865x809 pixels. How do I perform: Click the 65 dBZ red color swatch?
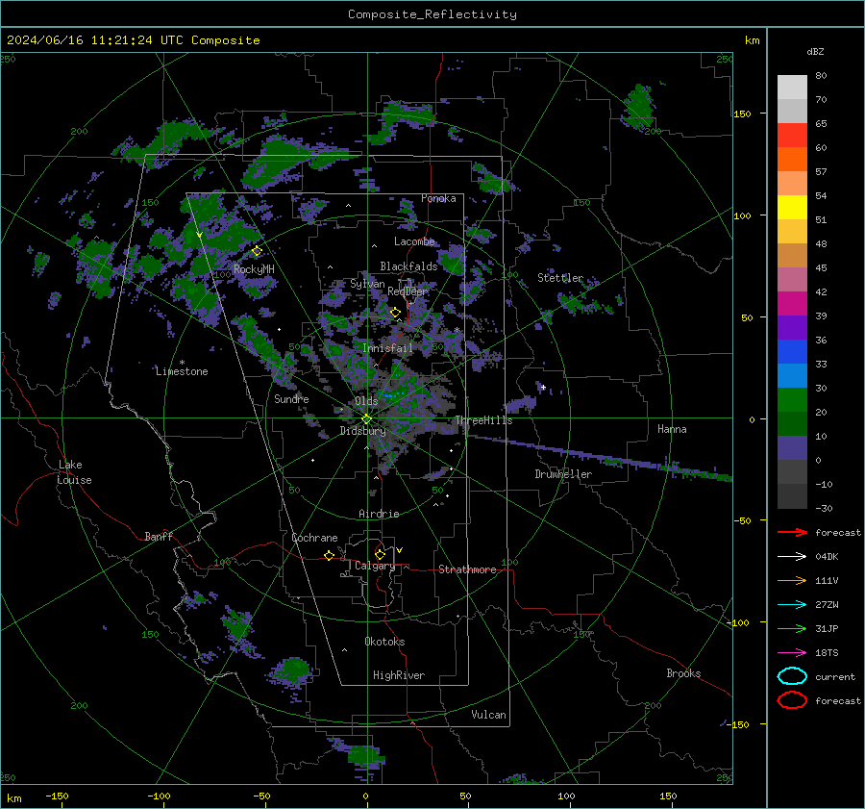pos(792,136)
